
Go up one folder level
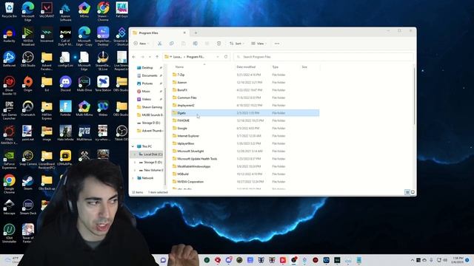click(x=157, y=57)
